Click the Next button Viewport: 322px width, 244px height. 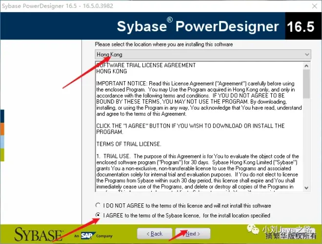tap(193, 234)
